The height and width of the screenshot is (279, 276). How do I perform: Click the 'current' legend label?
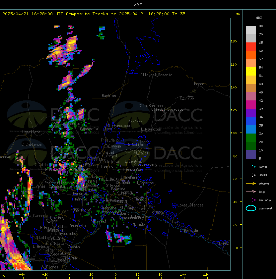pyautogui.click(x=266, y=208)
